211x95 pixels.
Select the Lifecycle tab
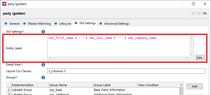pos(62,24)
